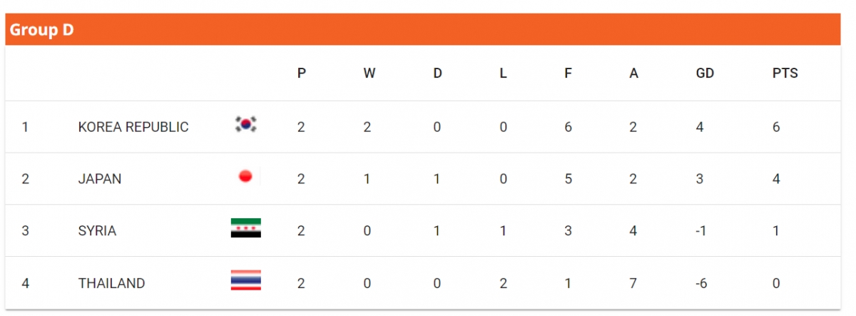Click the Syria flag icon
The image size is (856, 316).
[245, 228]
